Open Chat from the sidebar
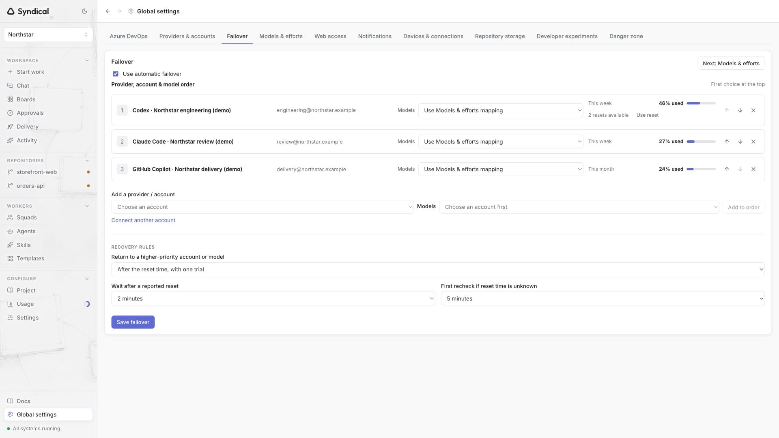The width and height of the screenshot is (779, 438). point(48,86)
